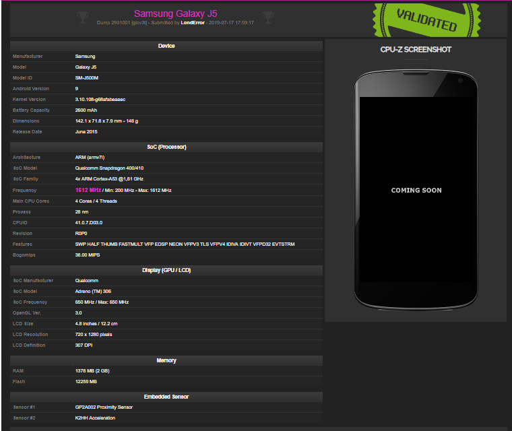Select the release date June 2015
The height and width of the screenshot is (431, 512).
[86, 132]
